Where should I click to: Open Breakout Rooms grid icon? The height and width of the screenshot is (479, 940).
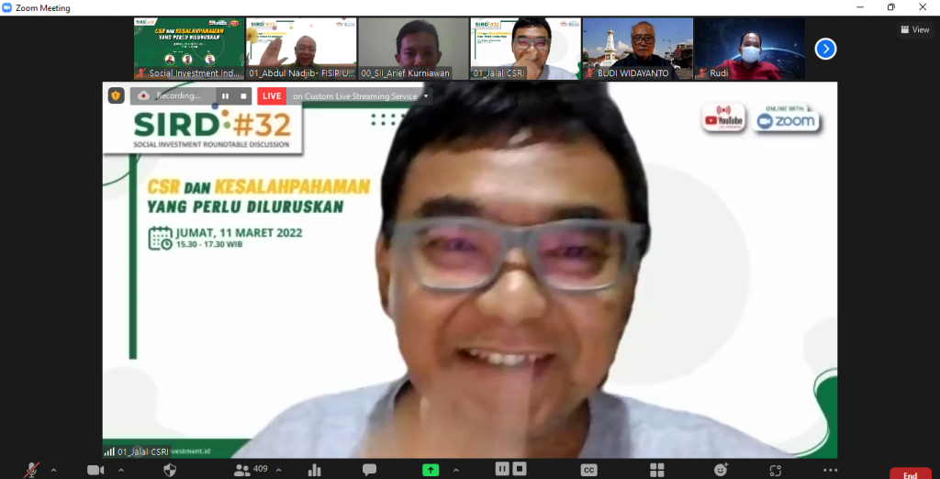(x=657, y=470)
